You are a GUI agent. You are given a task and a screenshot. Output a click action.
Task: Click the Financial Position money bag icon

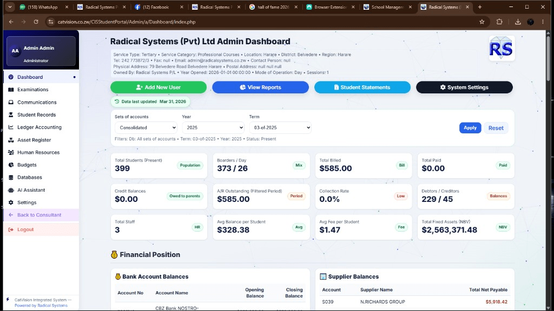[114, 255]
